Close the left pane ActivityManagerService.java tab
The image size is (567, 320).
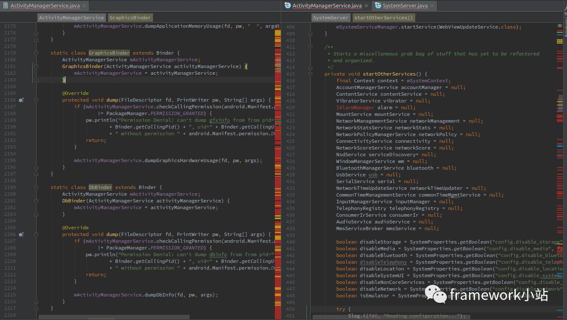tap(84, 6)
